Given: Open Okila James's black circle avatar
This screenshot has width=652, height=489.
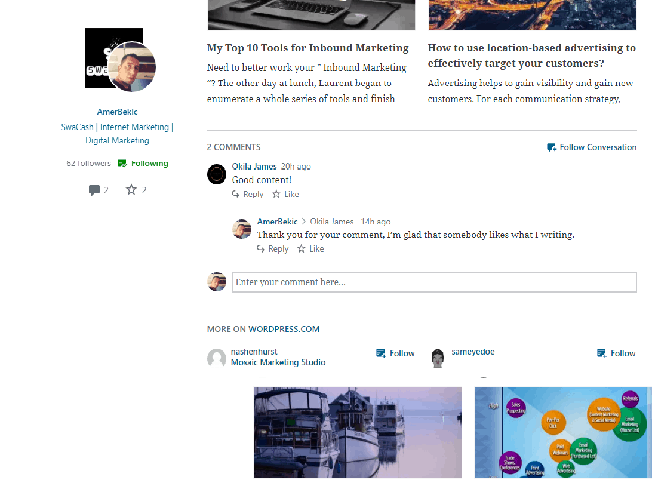Looking at the screenshot, I should coord(217,174).
